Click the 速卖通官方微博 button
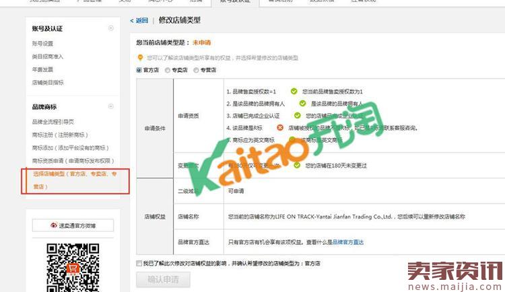Screen dimensions: 505x292 point(73,225)
